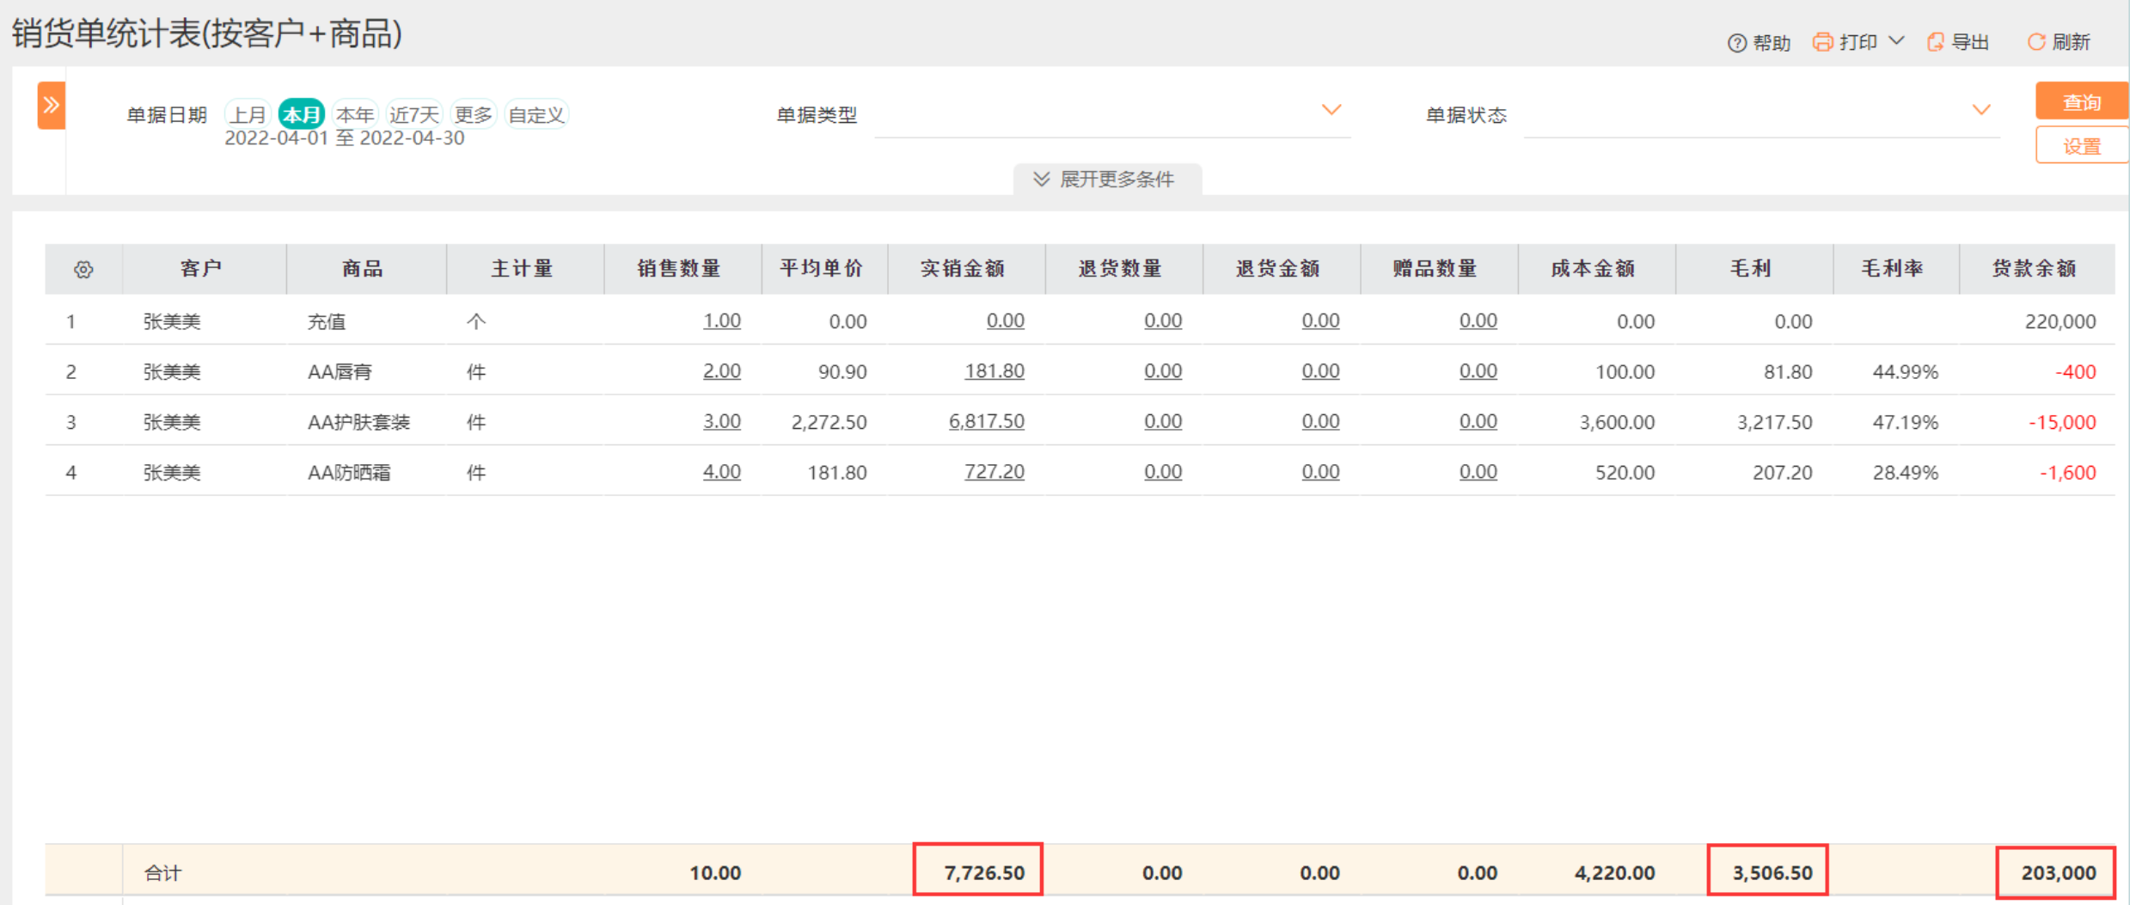Click the 设置 button

tap(2080, 146)
